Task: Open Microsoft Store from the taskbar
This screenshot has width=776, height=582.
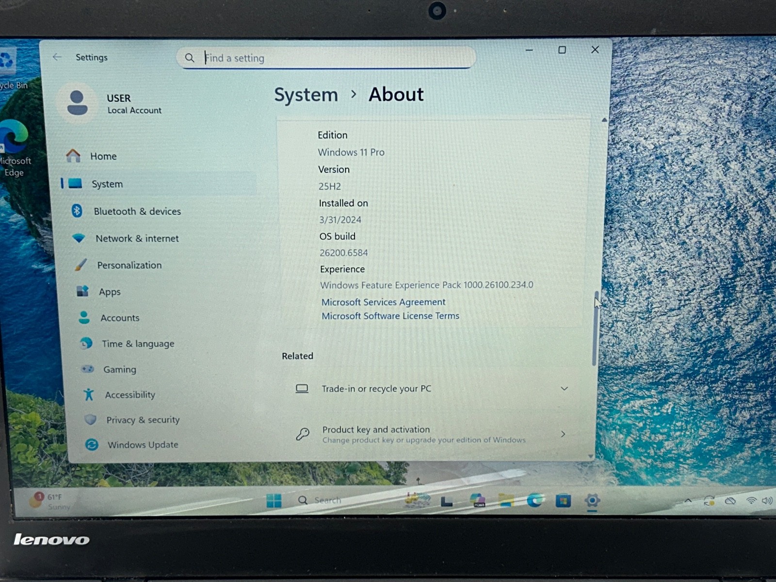Action: pos(563,500)
